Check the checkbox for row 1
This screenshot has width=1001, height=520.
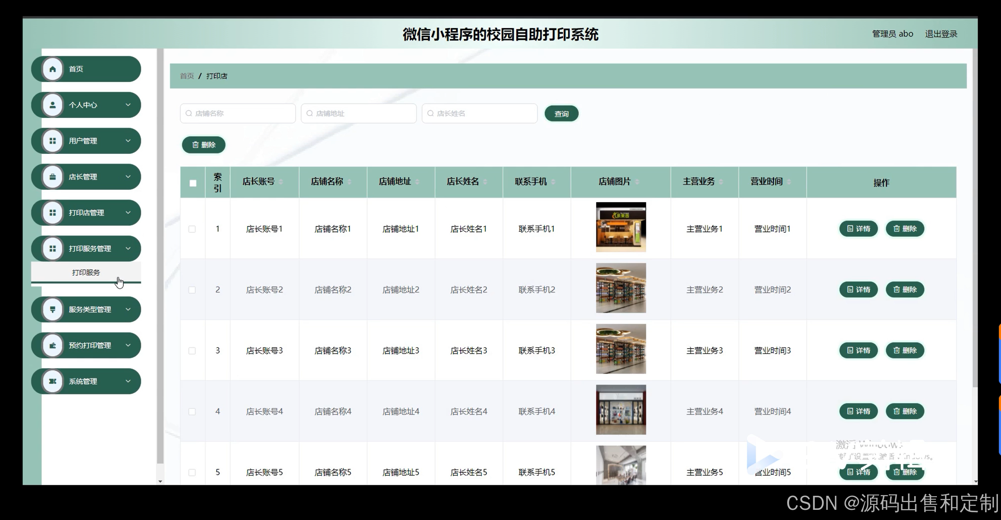click(x=192, y=229)
